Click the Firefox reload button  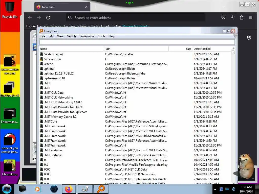pyautogui.click(x=48, y=18)
